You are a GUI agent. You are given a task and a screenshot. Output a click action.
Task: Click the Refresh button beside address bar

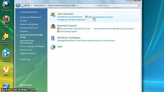pyautogui.click(x=100, y=6)
